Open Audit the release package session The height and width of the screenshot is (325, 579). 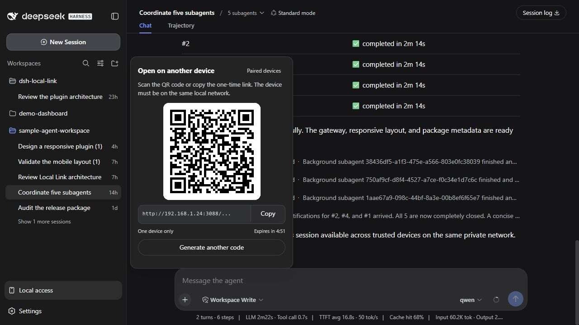63,208
